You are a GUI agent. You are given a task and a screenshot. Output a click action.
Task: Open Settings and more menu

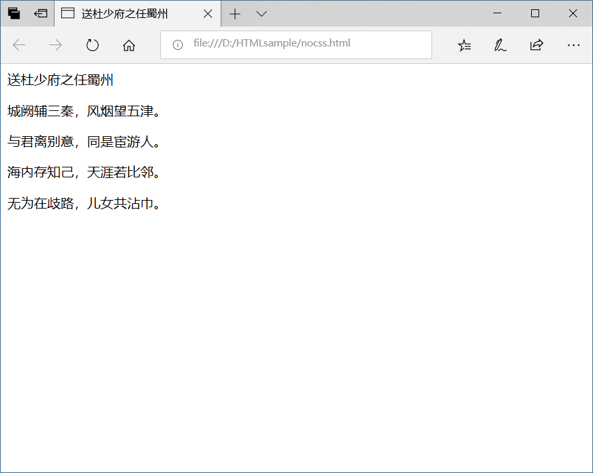point(573,45)
